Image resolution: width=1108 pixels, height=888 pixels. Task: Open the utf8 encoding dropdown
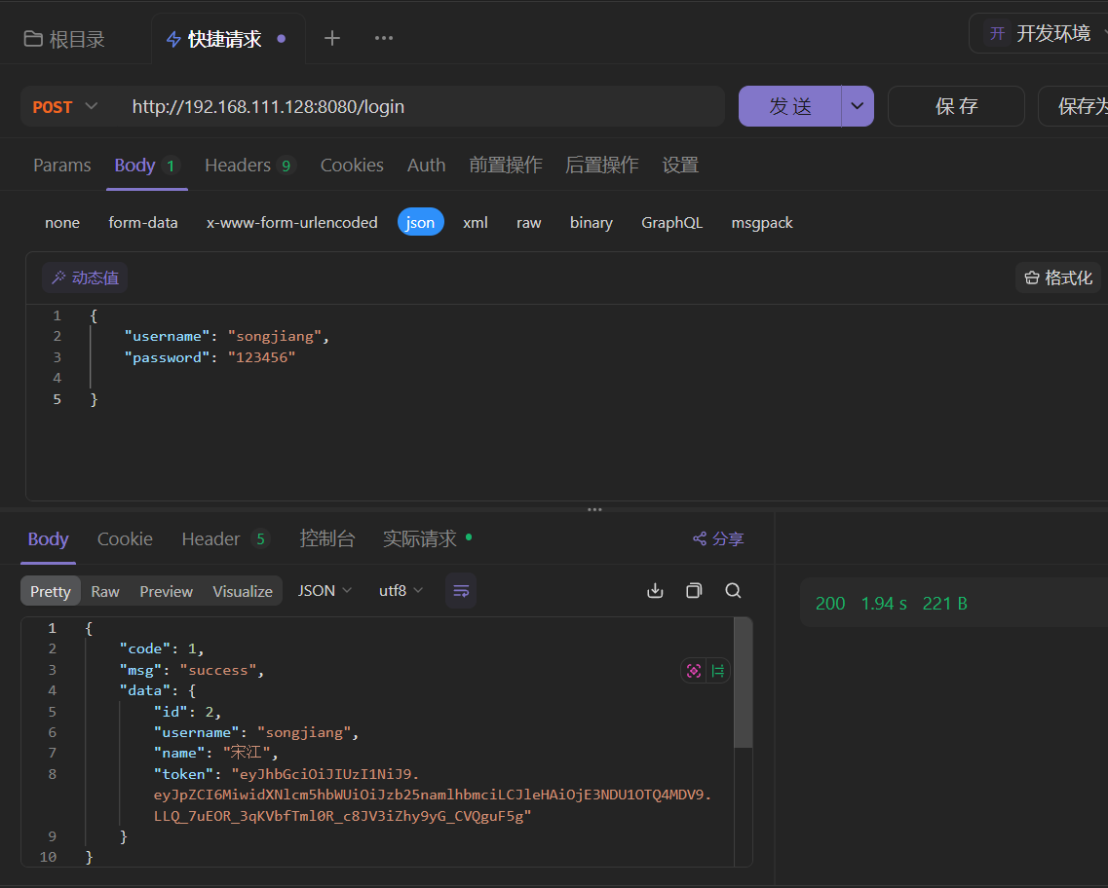[x=401, y=590]
